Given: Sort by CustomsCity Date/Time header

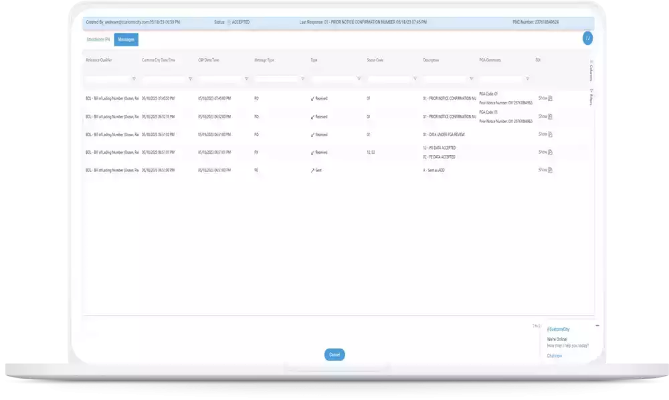Looking at the screenshot, I should (159, 60).
